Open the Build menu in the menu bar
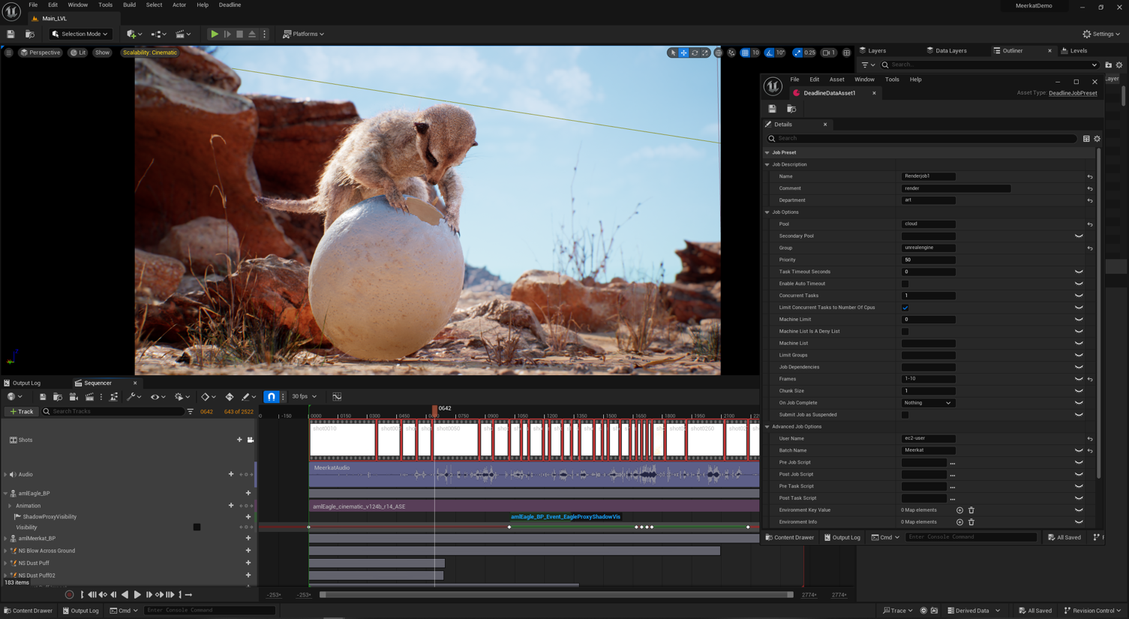The width and height of the screenshot is (1129, 619). click(128, 5)
